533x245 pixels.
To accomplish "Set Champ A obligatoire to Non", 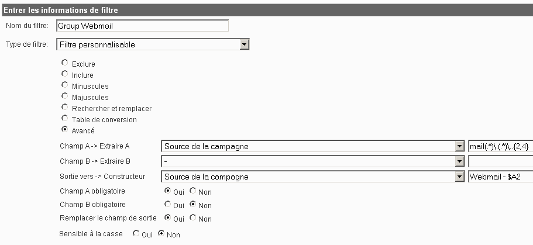I will click(x=192, y=191).
